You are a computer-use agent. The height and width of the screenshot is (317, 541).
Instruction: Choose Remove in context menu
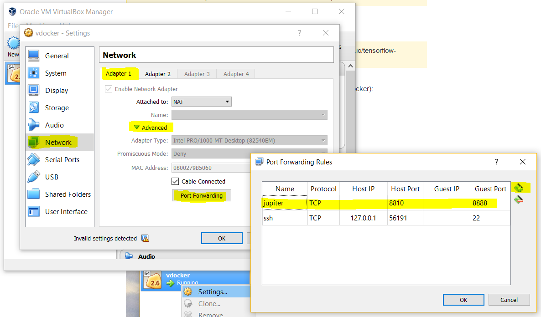216,314
